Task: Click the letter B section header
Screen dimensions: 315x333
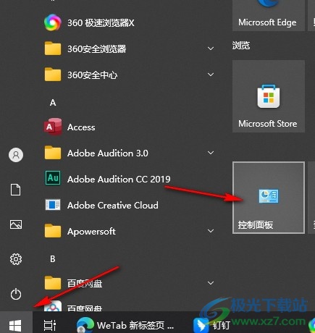Action: click(x=53, y=259)
